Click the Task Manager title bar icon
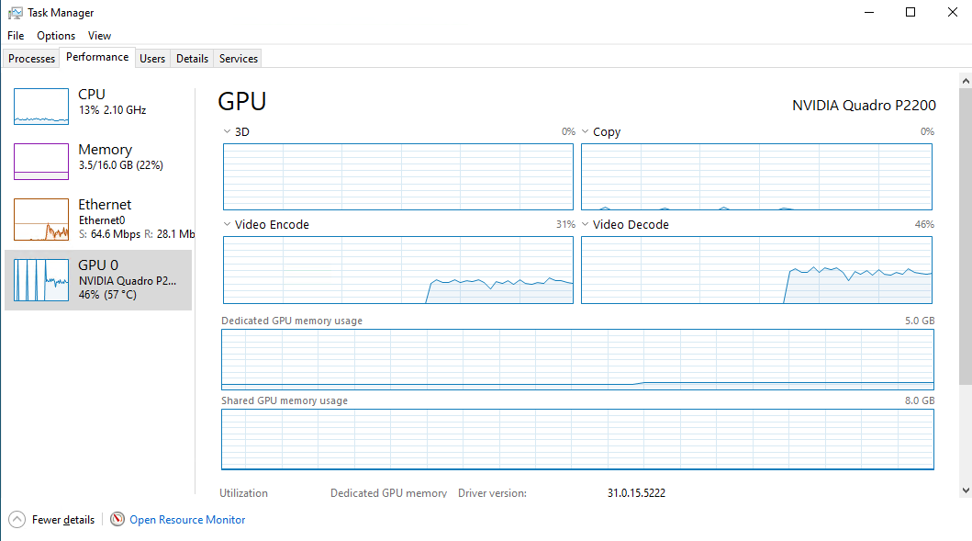This screenshot has width=972, height=541. coord(15,13)
